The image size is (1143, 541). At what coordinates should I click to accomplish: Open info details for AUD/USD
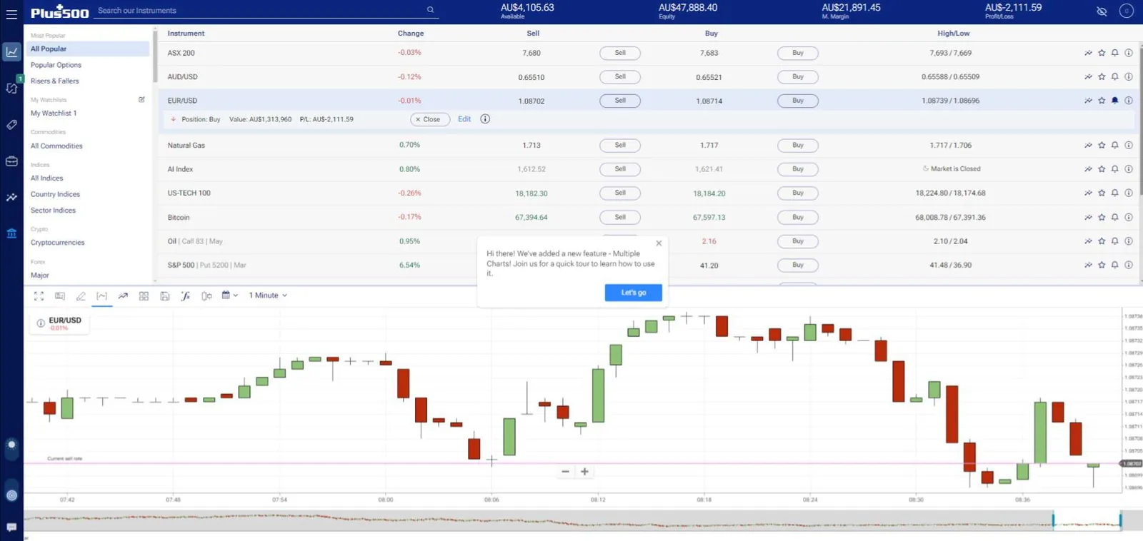pyautogui.click(x=1129, y=76)
